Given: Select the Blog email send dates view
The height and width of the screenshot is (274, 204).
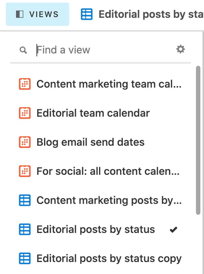Looking at the screenshot, I should [x=91, y=142].
